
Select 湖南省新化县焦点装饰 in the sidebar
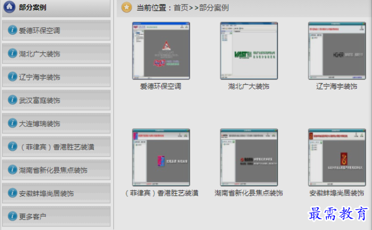pyautogui.click(x=56, y=170)
